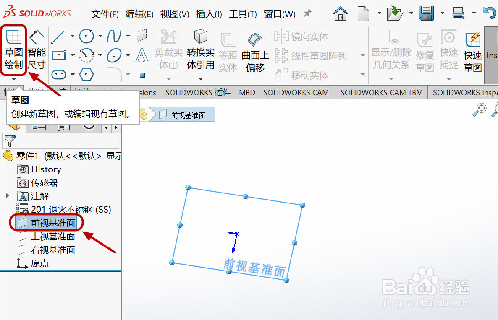The height and width of the screenshot is (320, 498).
Task: Click the Undo arrow icon
Action: [x=489, y=13]
